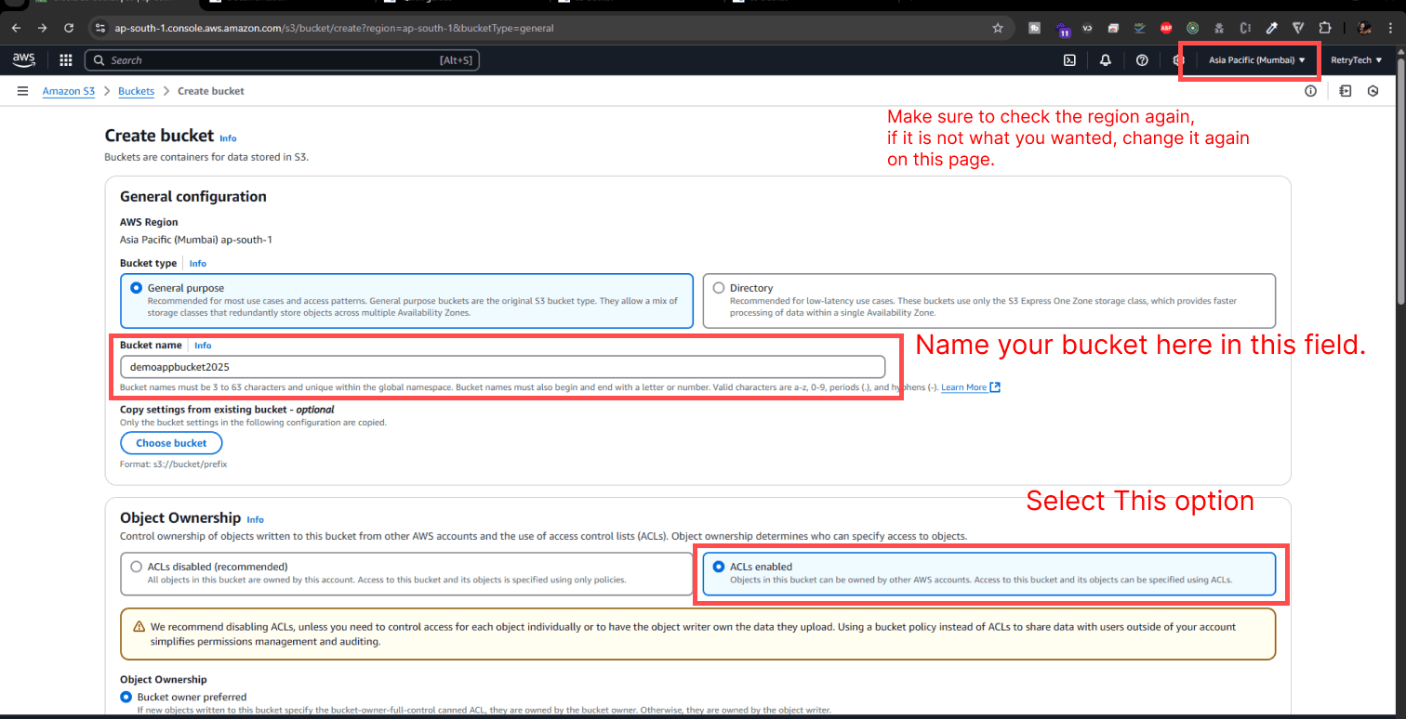Click the AWS home logo

coord(22,59)
